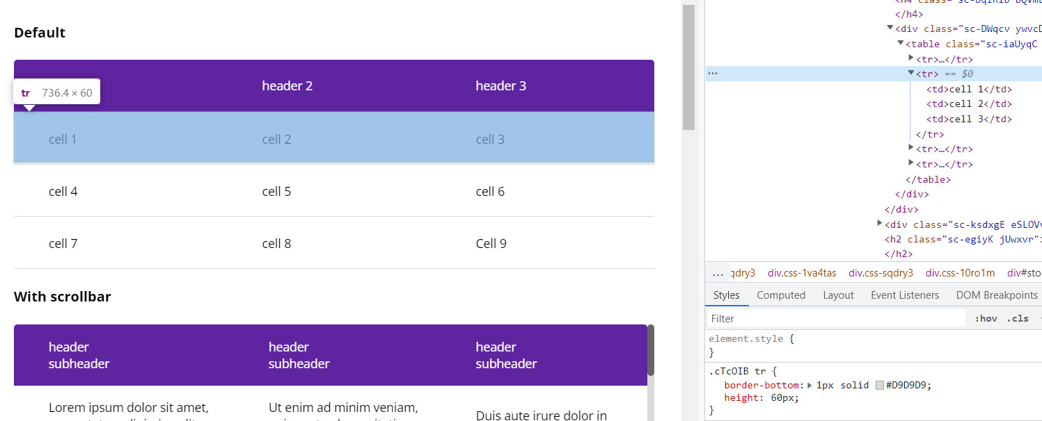Screen dimensions: 1042x421
Task: Open the DOM Breakpoints tab
Action: click(x=997, y=295)
